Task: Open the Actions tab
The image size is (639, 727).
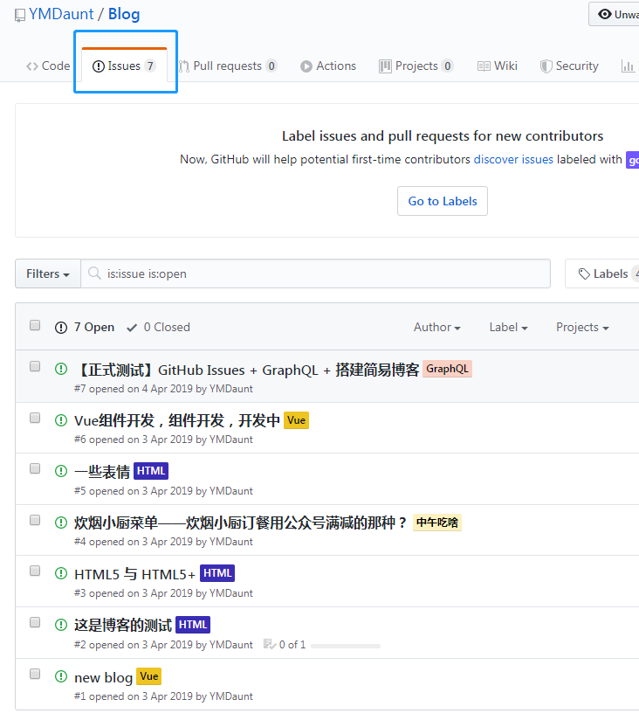Action: point(328,66)
